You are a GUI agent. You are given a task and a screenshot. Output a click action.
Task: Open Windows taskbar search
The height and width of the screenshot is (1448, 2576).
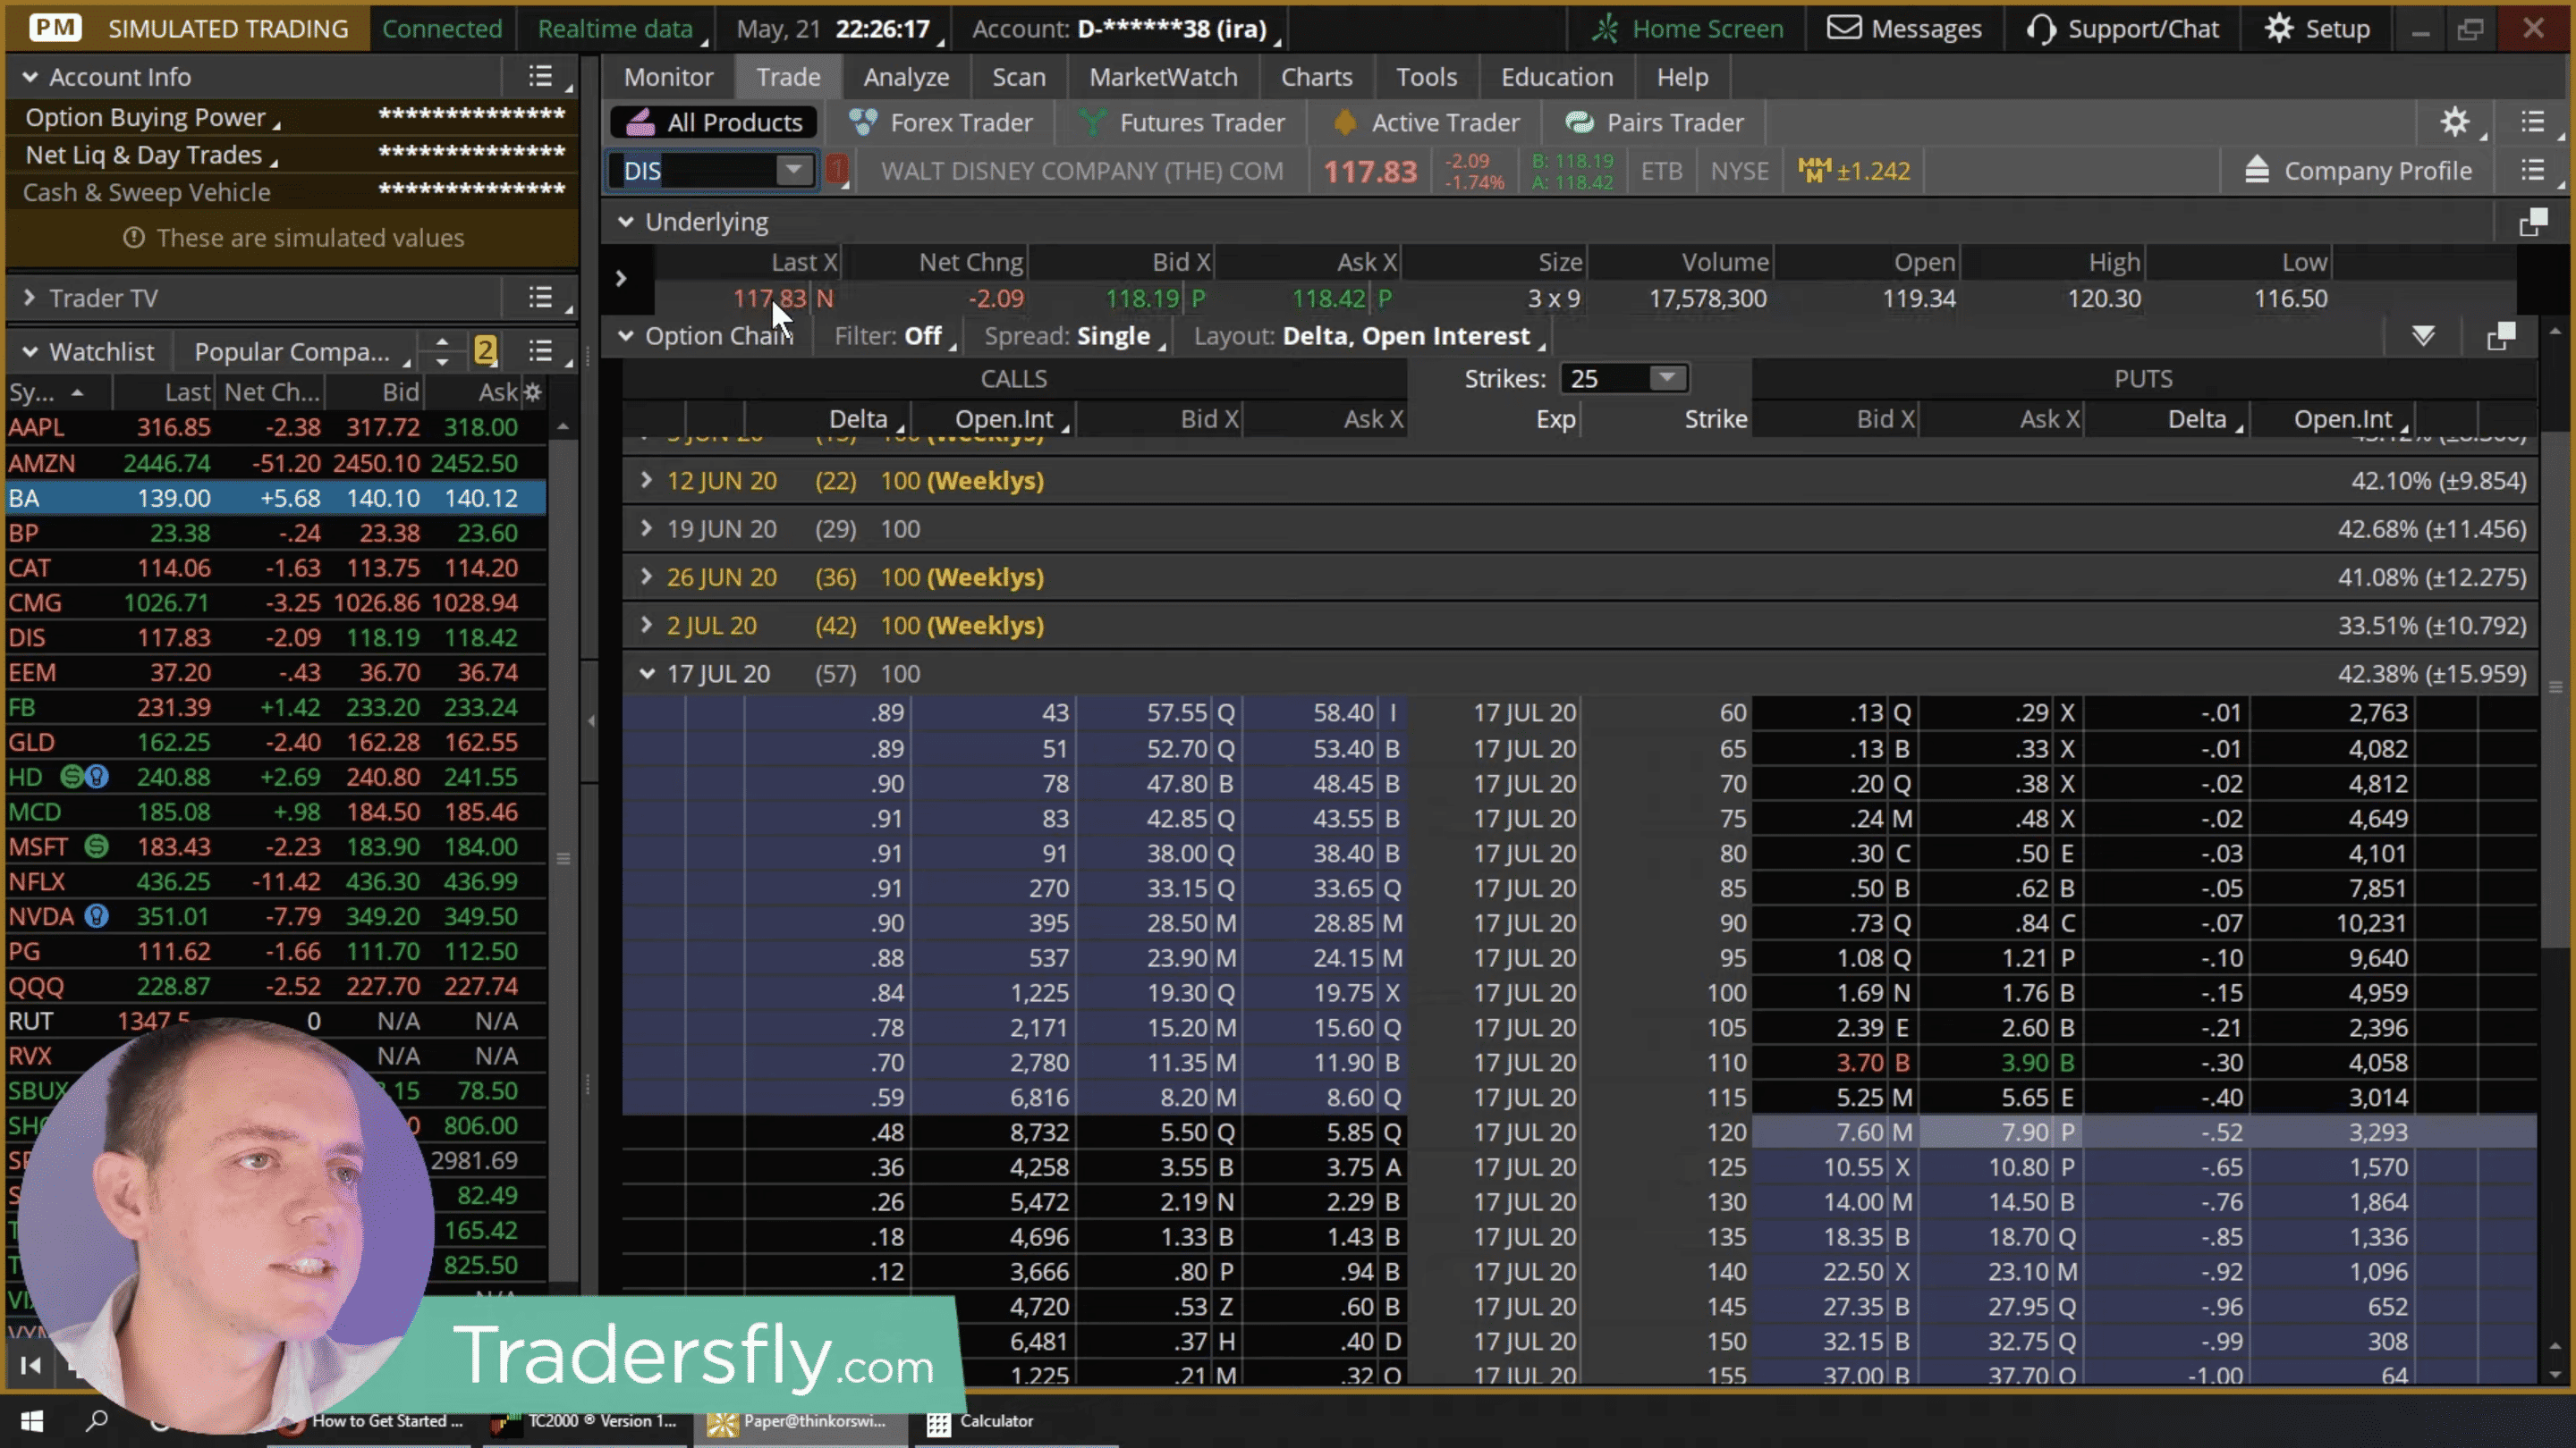97,1420
